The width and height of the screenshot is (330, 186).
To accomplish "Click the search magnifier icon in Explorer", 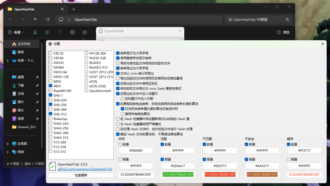I will tap(287, 19).
